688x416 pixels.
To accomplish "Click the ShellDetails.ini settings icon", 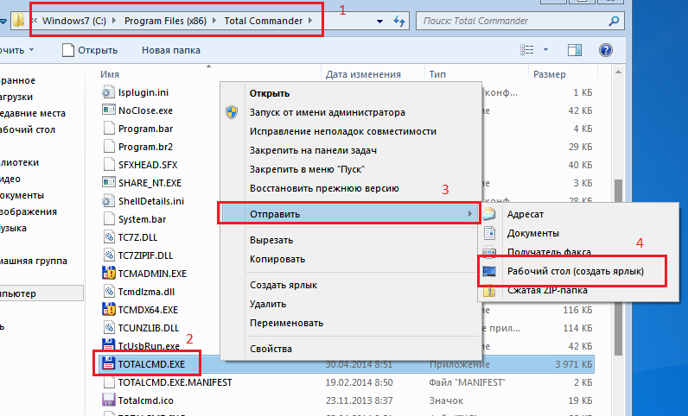I will [108, 201].
